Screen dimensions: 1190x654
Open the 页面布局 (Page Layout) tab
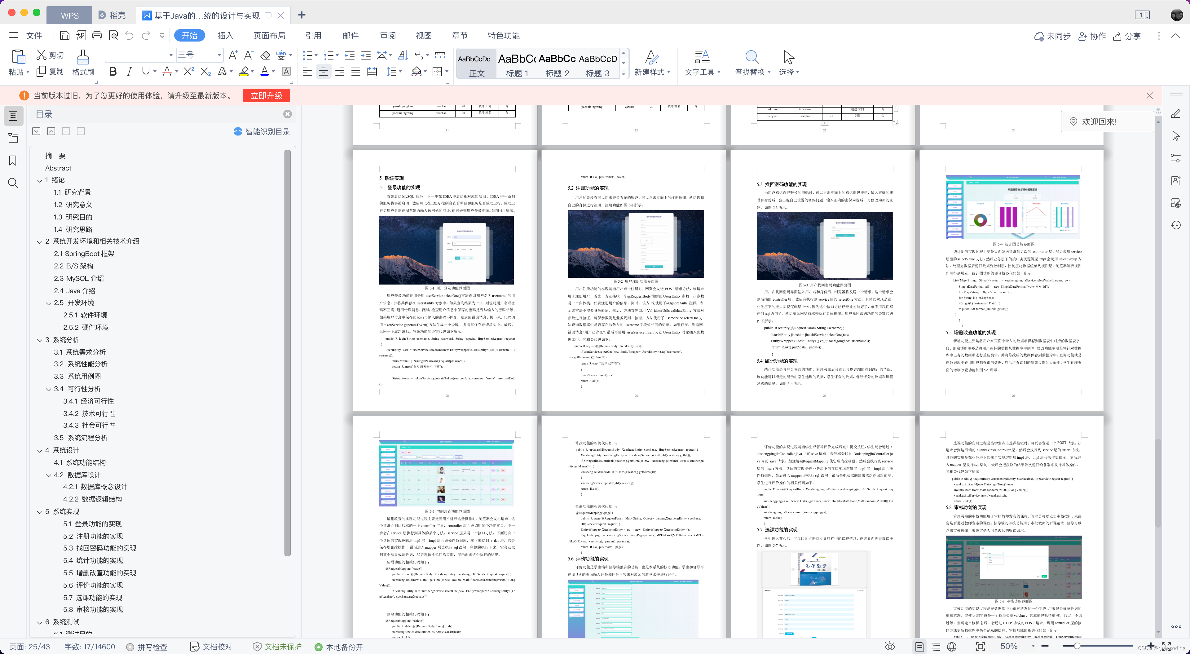(x=269, y=36)
